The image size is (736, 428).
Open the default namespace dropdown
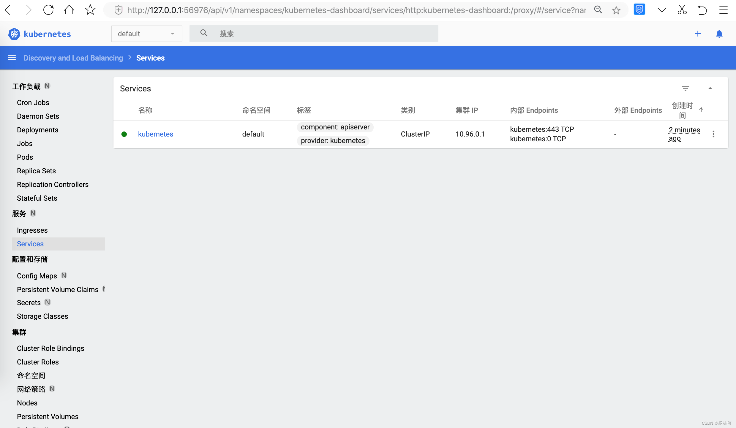[x=146, y=34]
